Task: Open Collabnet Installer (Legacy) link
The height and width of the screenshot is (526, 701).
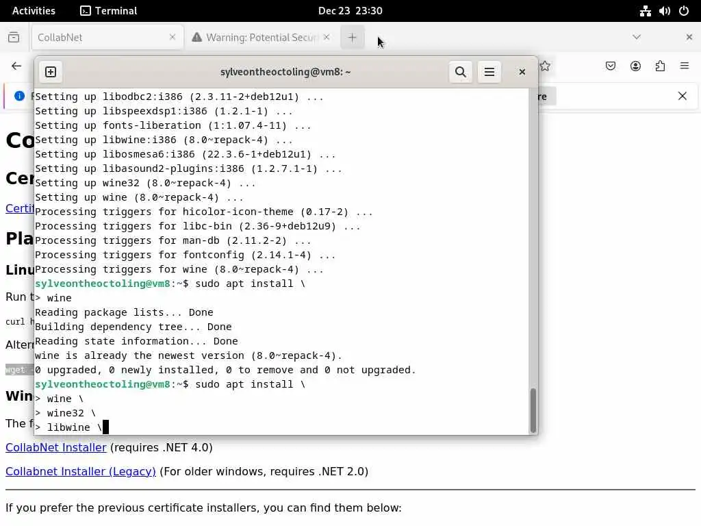Action: pyautogui.click(x=81, y=471)
